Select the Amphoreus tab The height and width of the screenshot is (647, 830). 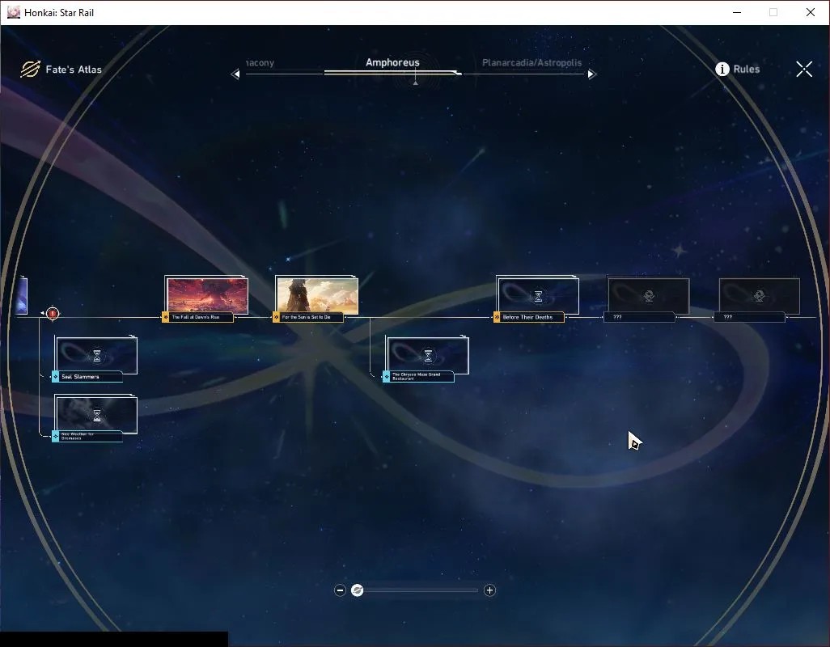392,62
